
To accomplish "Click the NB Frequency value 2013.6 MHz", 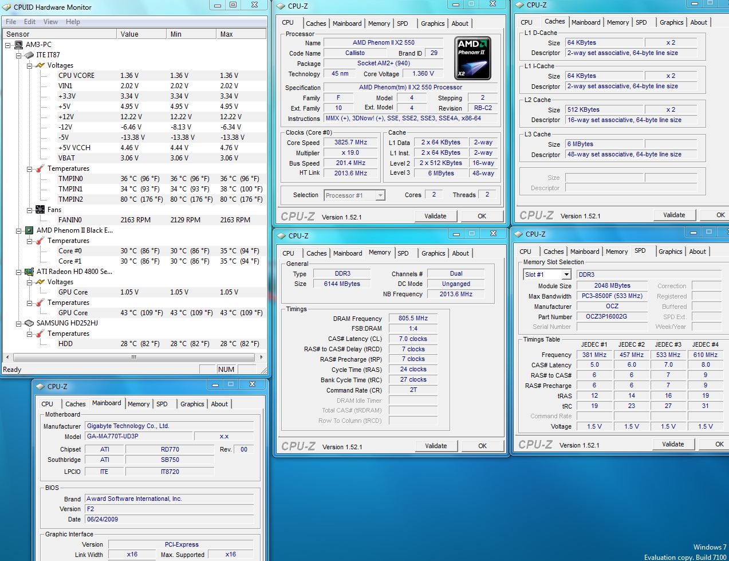I will pos(456,295).
